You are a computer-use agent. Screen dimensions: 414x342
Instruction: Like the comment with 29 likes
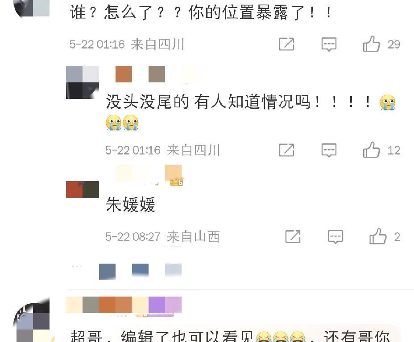point(372,44)
